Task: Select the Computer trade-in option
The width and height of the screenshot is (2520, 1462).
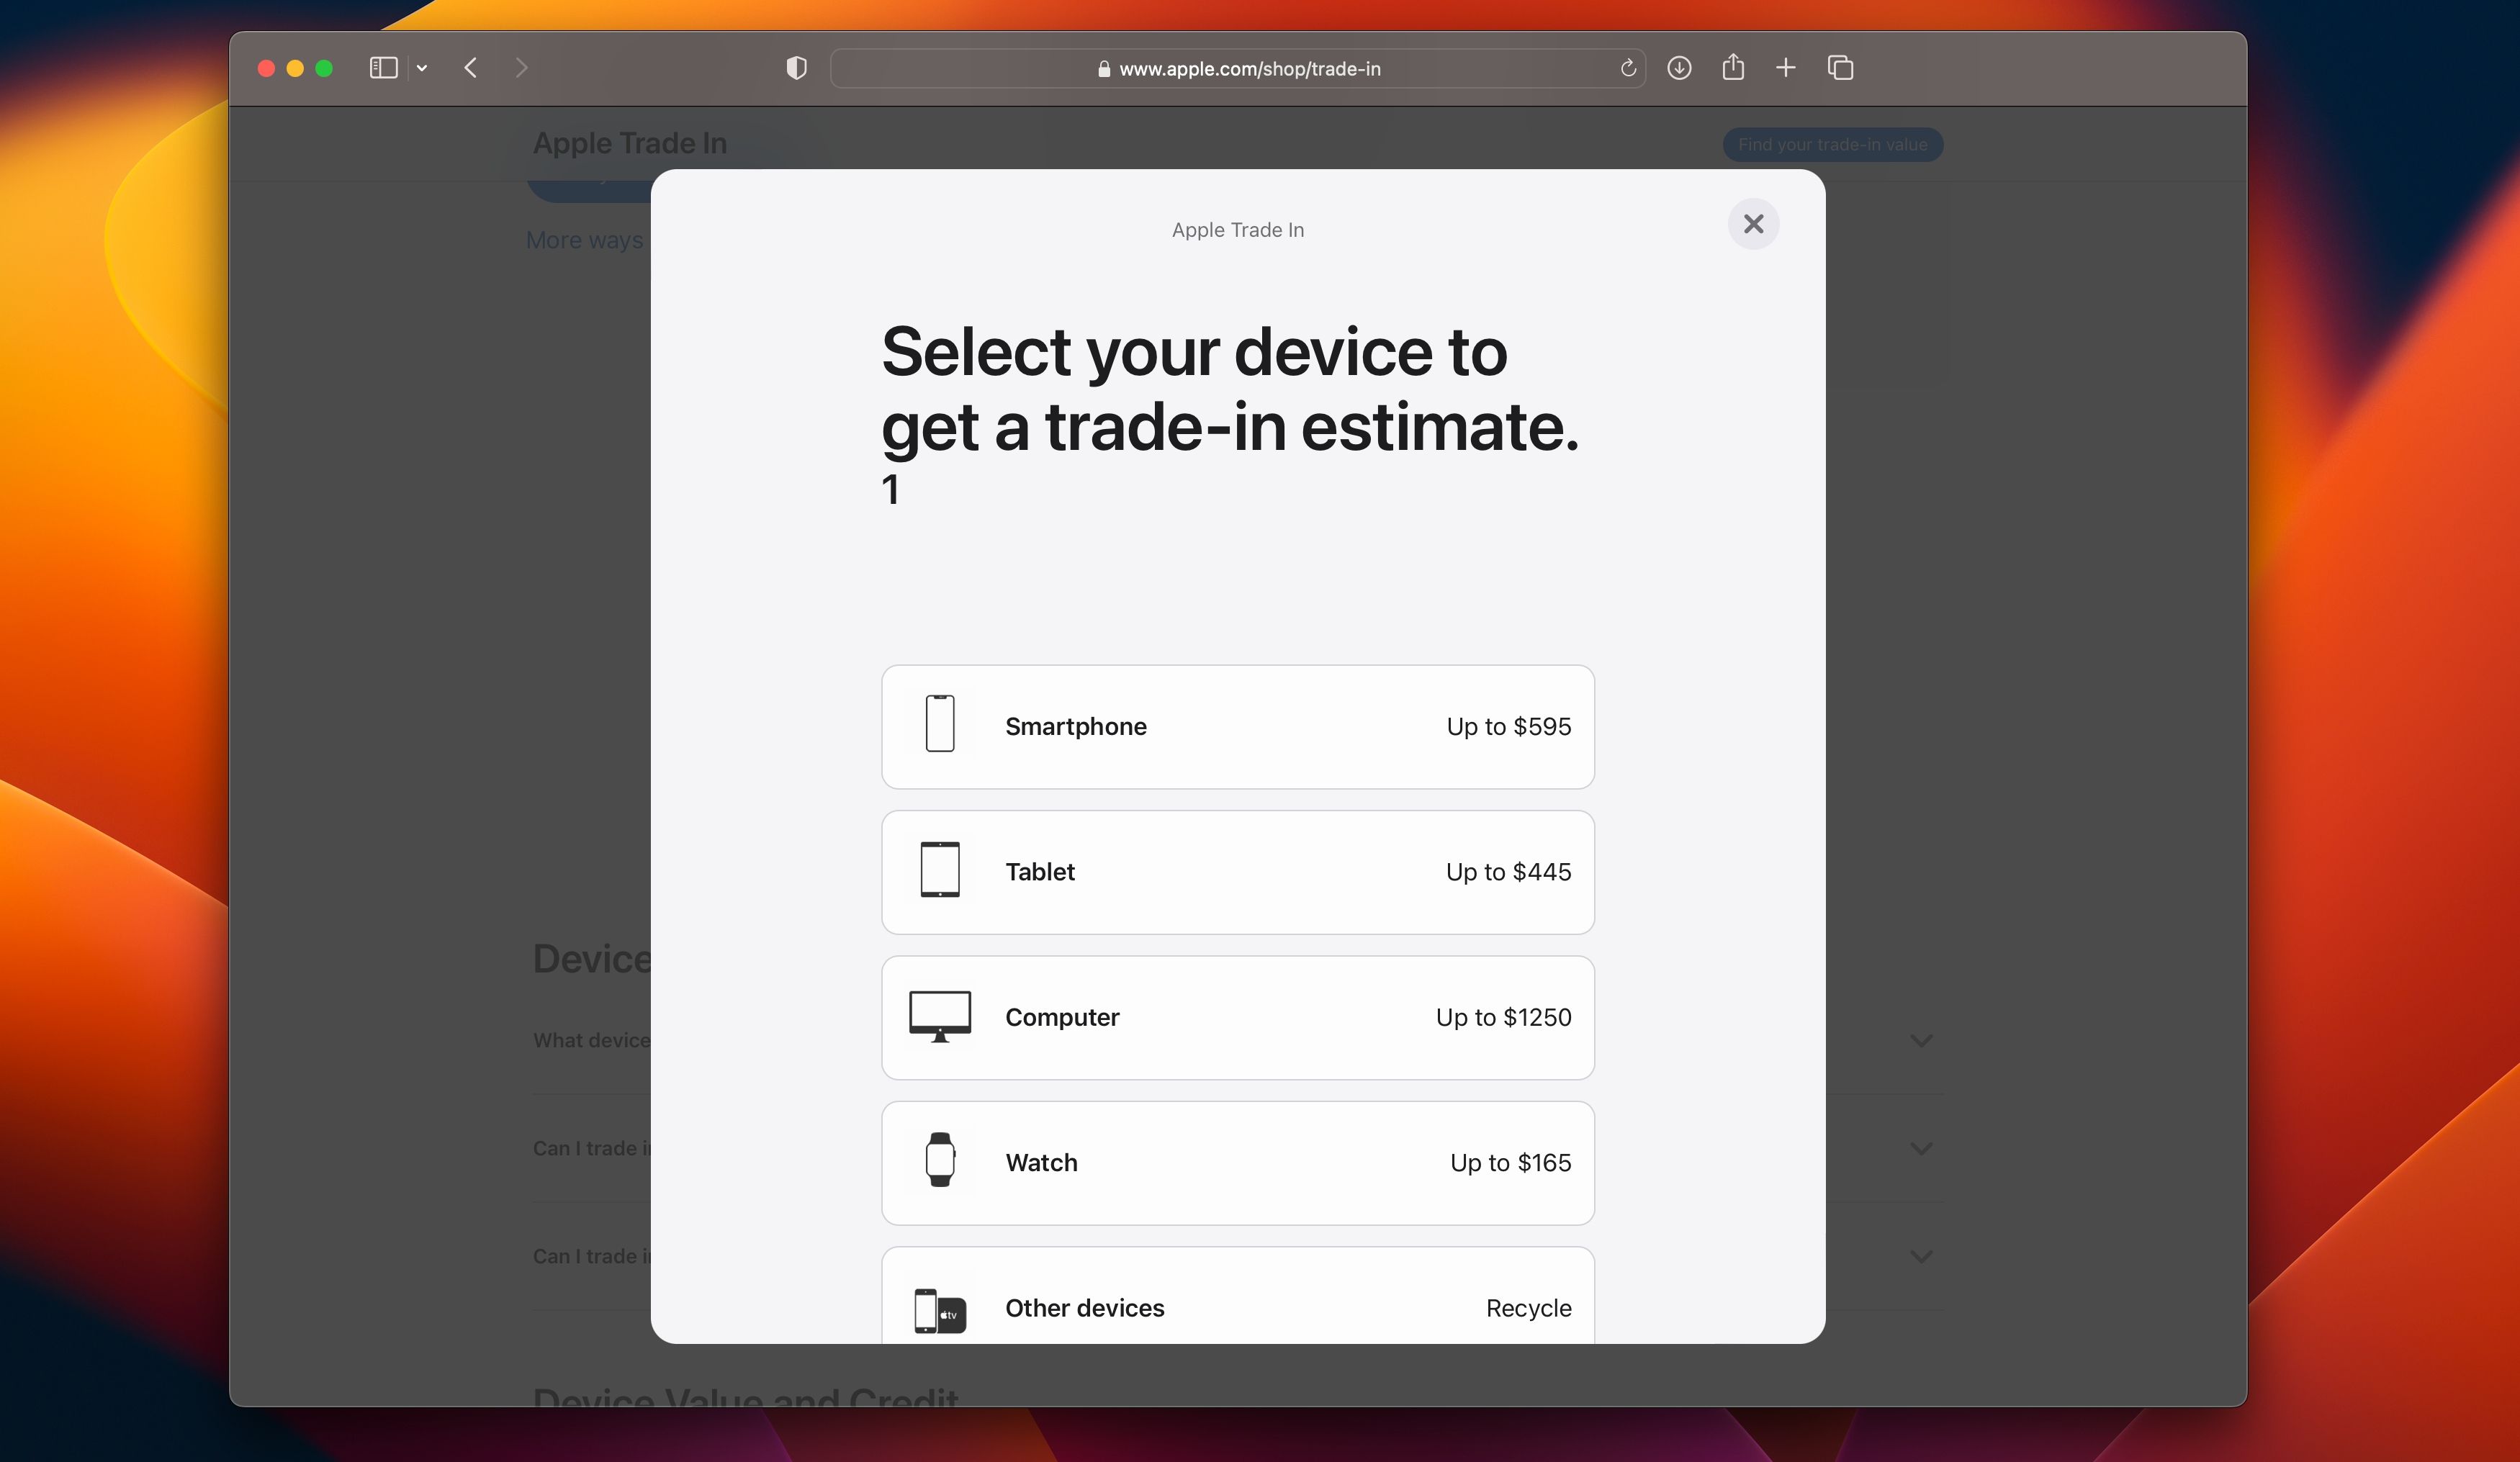Action: coord(1237,1018)
